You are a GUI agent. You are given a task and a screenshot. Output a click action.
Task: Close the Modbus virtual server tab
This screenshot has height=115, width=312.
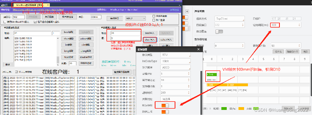(x=48, y=5)
